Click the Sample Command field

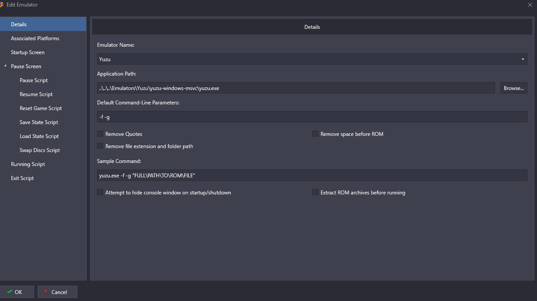pyautogui.click(x=312, y=175)
